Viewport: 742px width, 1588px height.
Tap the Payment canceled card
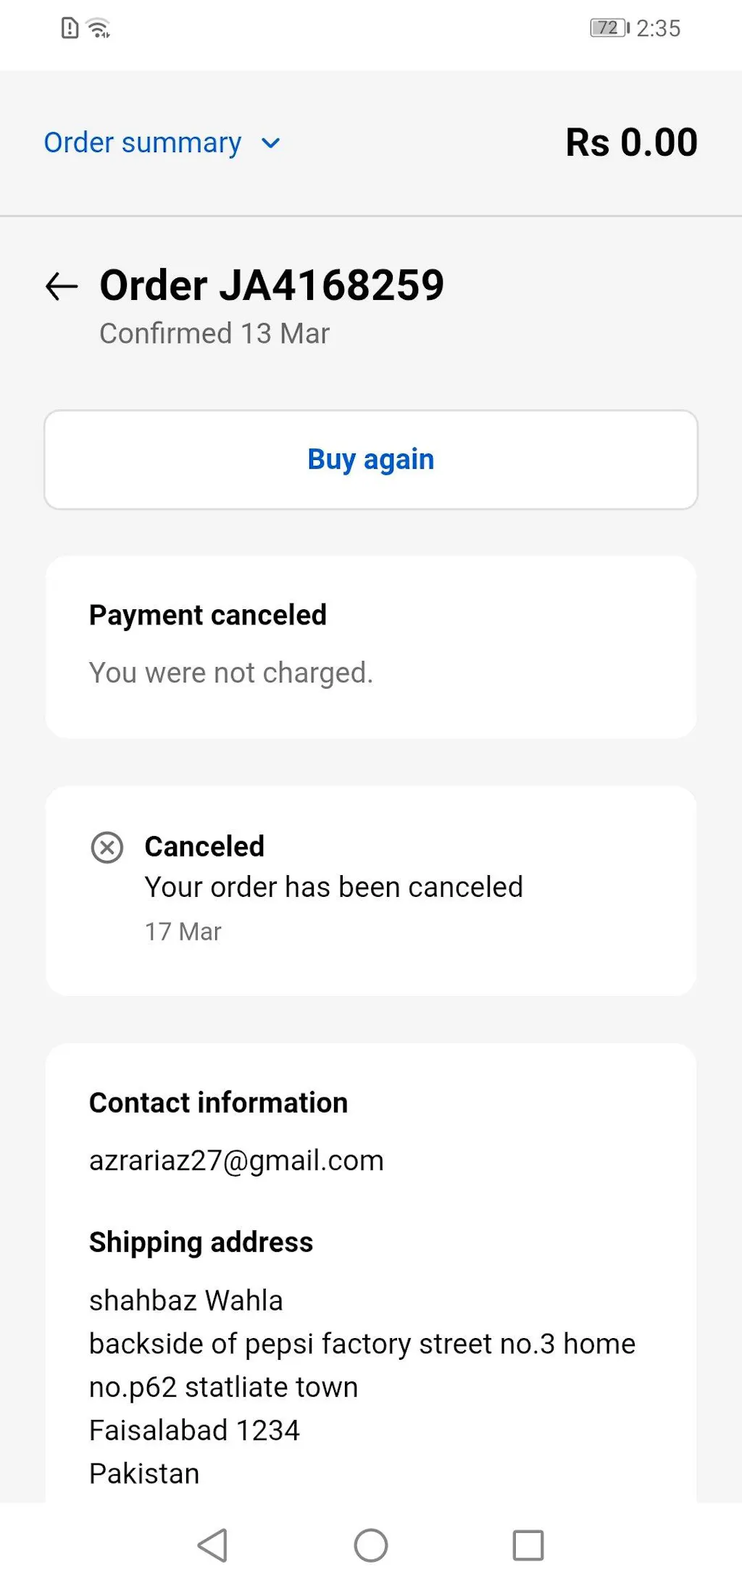[x=371, y=647]
